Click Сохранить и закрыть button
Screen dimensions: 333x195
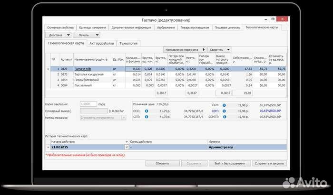(269, 163)
